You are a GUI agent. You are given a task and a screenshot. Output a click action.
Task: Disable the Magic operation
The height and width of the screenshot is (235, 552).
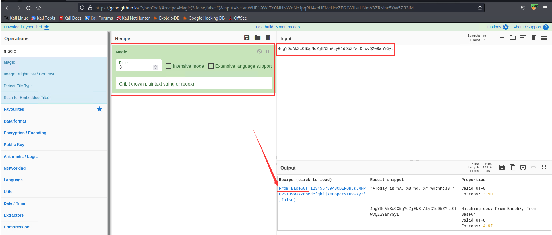coord(259,51)
